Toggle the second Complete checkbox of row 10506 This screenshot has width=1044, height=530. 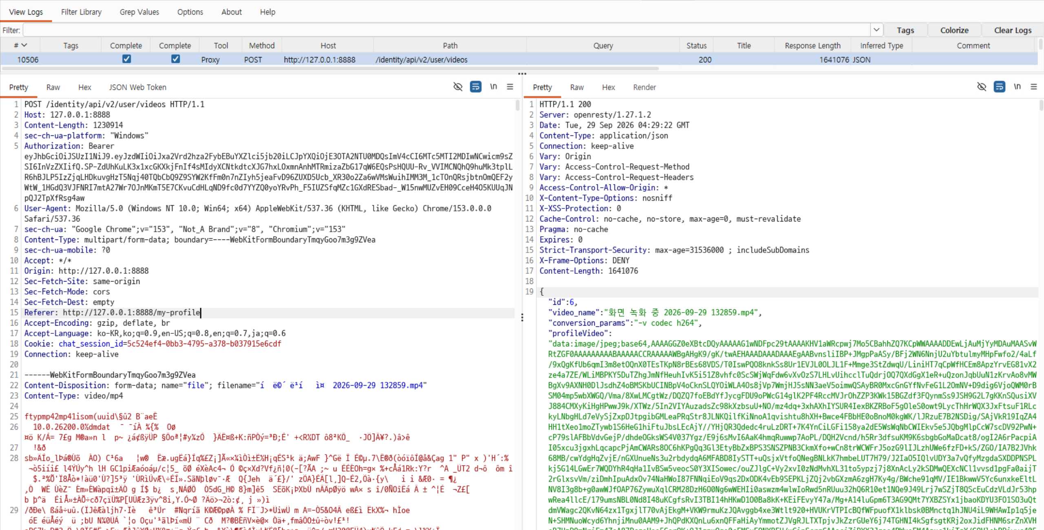click(x=175, y=59)
